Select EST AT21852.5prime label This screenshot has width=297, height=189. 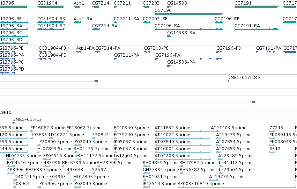[172, 128]
